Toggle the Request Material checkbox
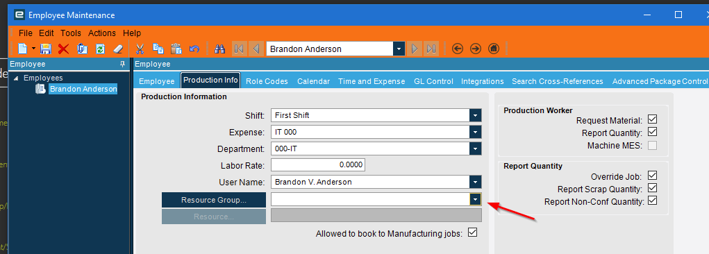The image size is (709, 254). 652,119
